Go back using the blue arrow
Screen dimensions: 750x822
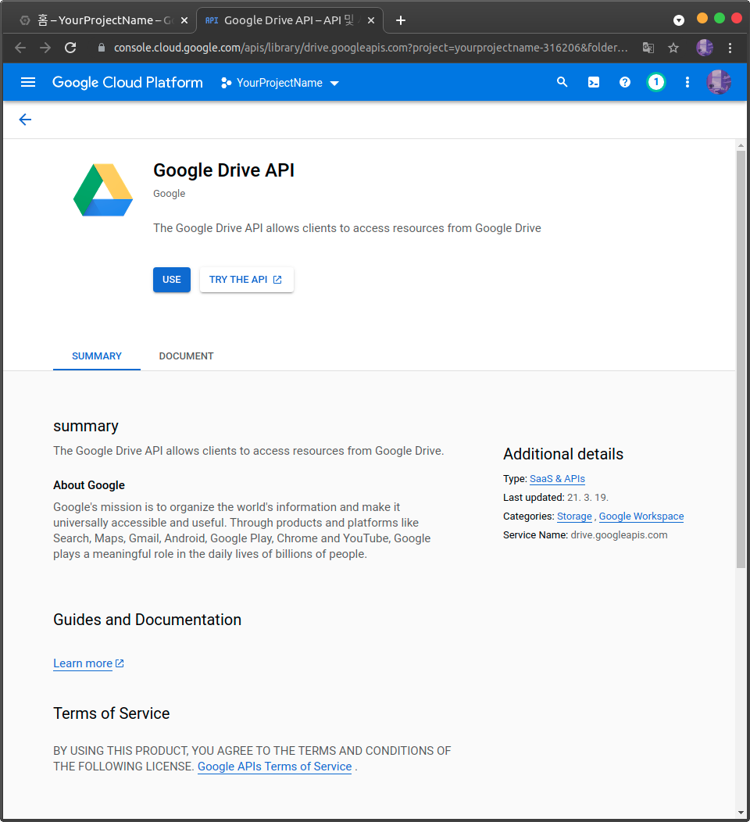pos(25,120)
